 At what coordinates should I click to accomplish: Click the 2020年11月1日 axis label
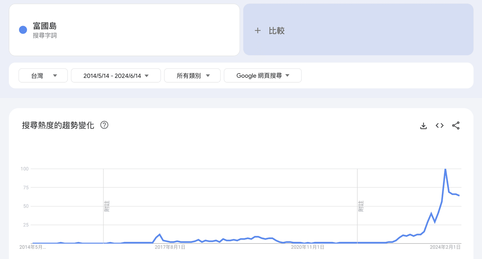(x=308, y=247)
